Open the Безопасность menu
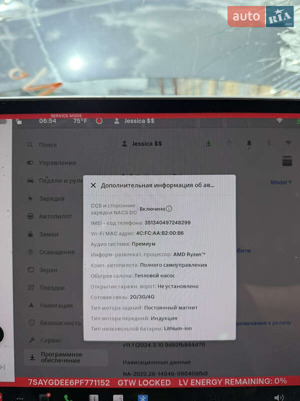The width and height of the screenshot is (300, 401). (x=54, y=323)
